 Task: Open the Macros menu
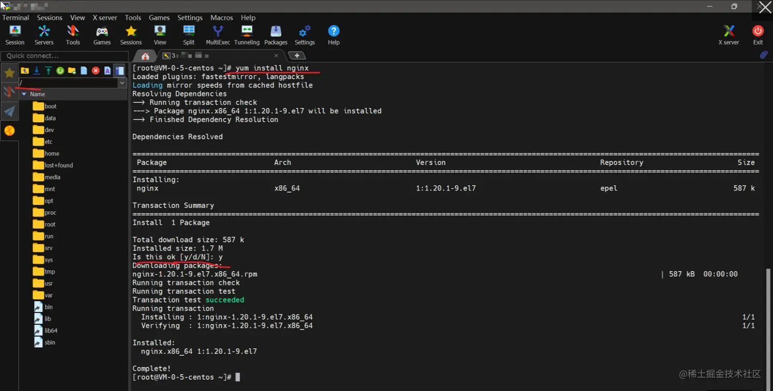tap(221, 17)
